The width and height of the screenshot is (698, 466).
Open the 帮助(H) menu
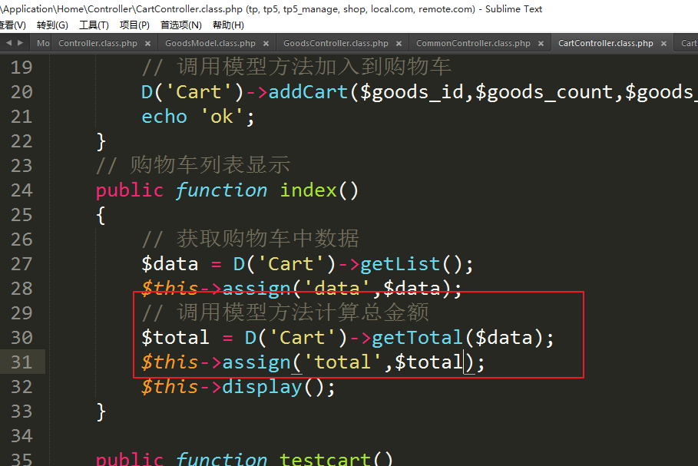pos(228,25)
